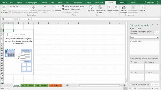Click the macro record icon in status bar

[x=8, y=88]
